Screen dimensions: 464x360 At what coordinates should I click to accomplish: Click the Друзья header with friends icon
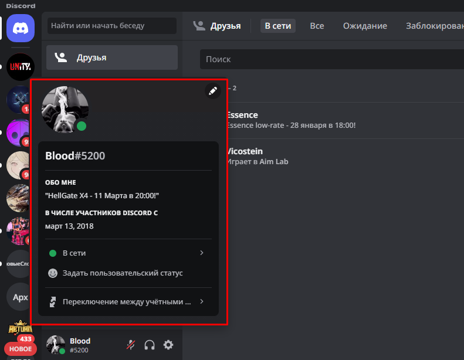coord(217,26)
